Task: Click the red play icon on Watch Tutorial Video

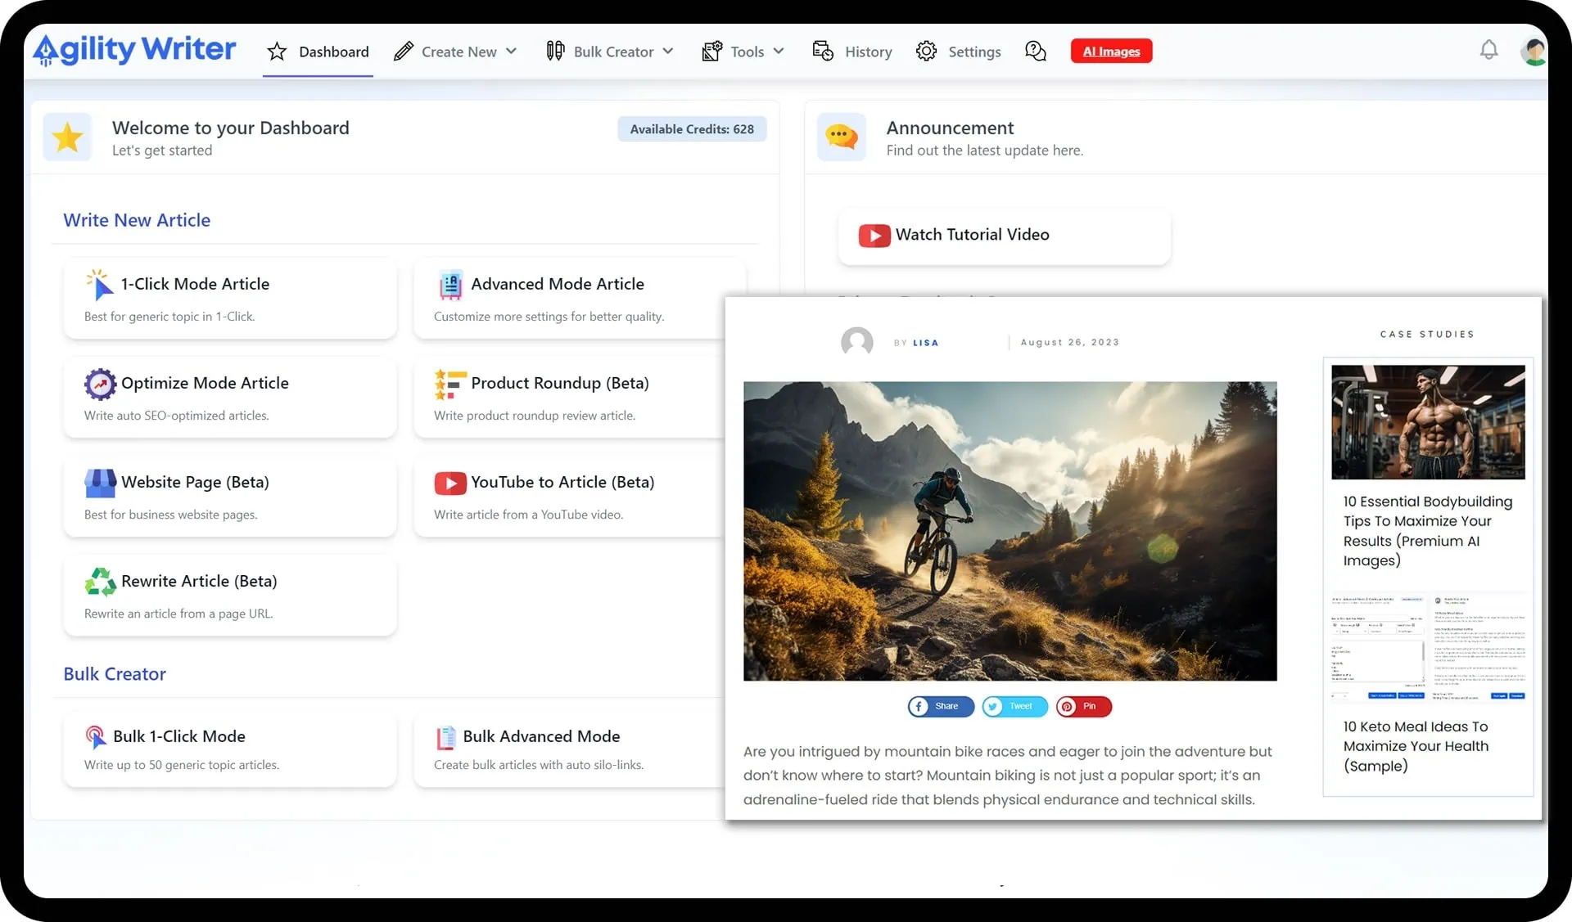Action: pyautogui.click(x=874, y=236)
